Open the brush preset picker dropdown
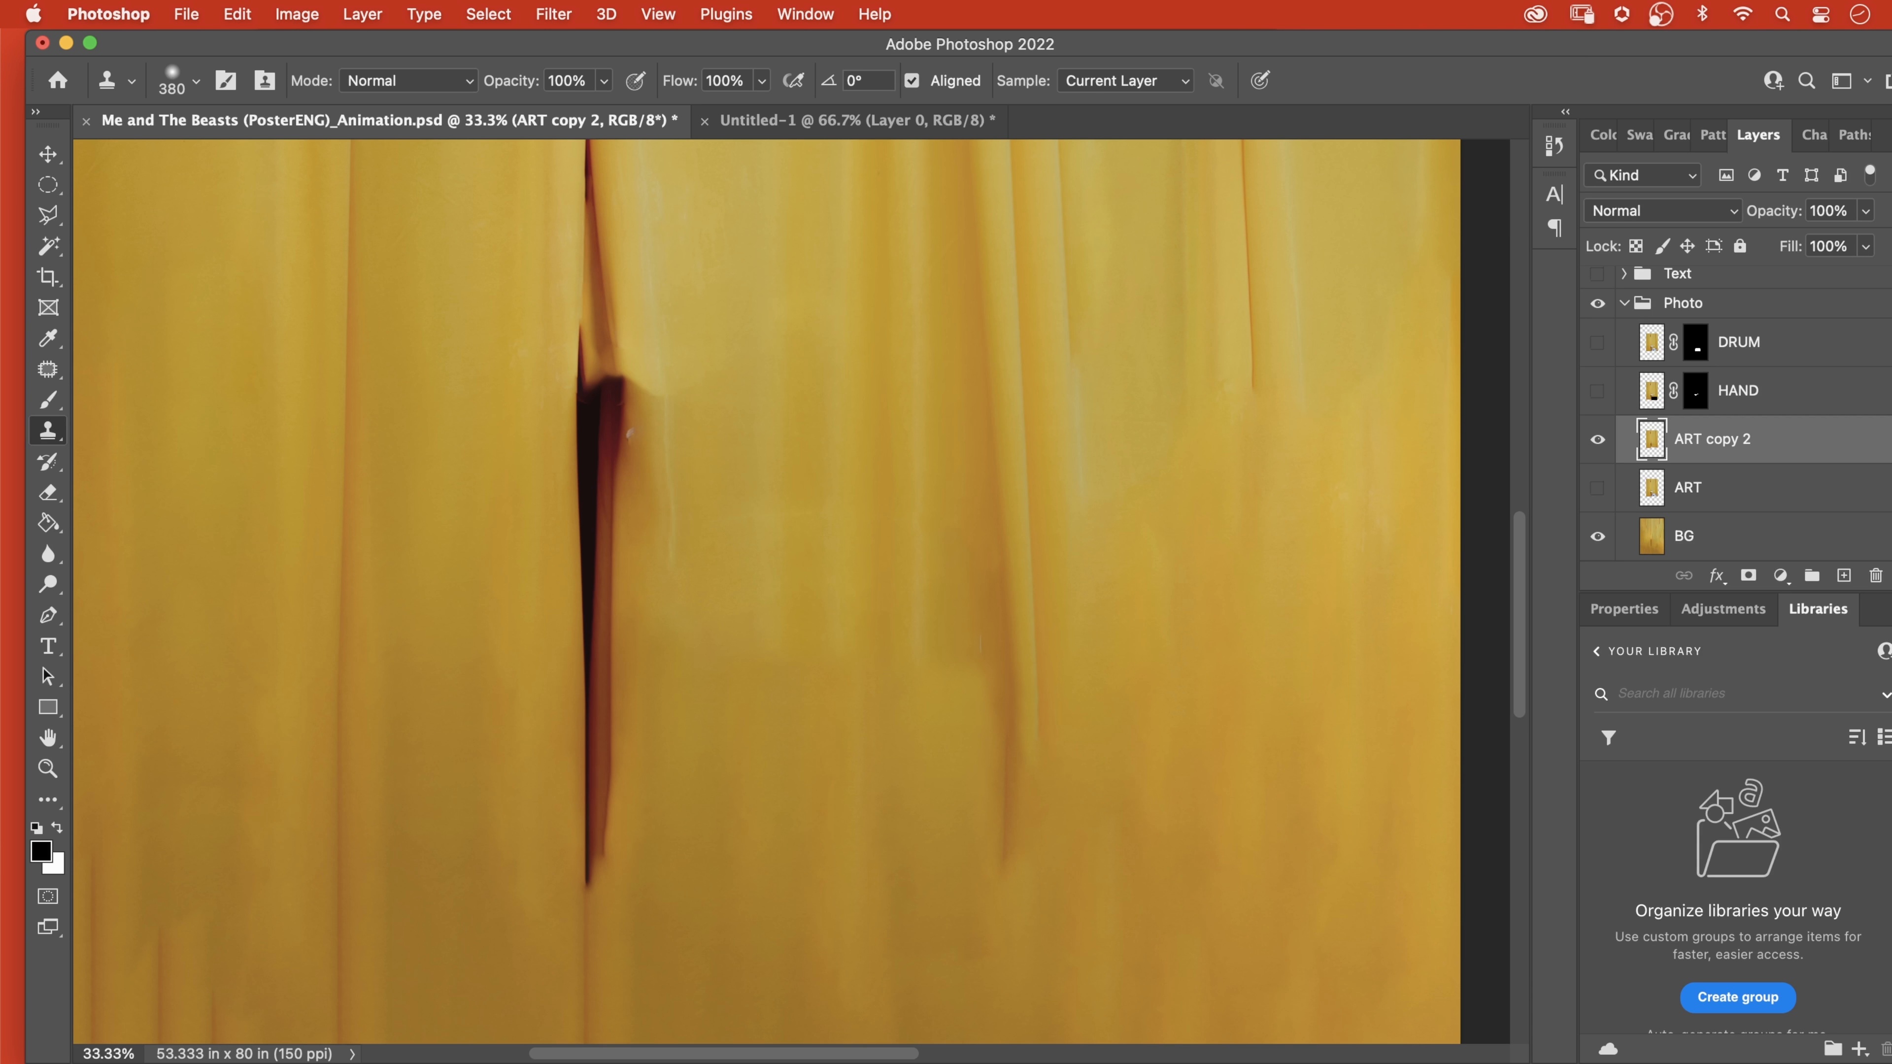 click(196, 81)
